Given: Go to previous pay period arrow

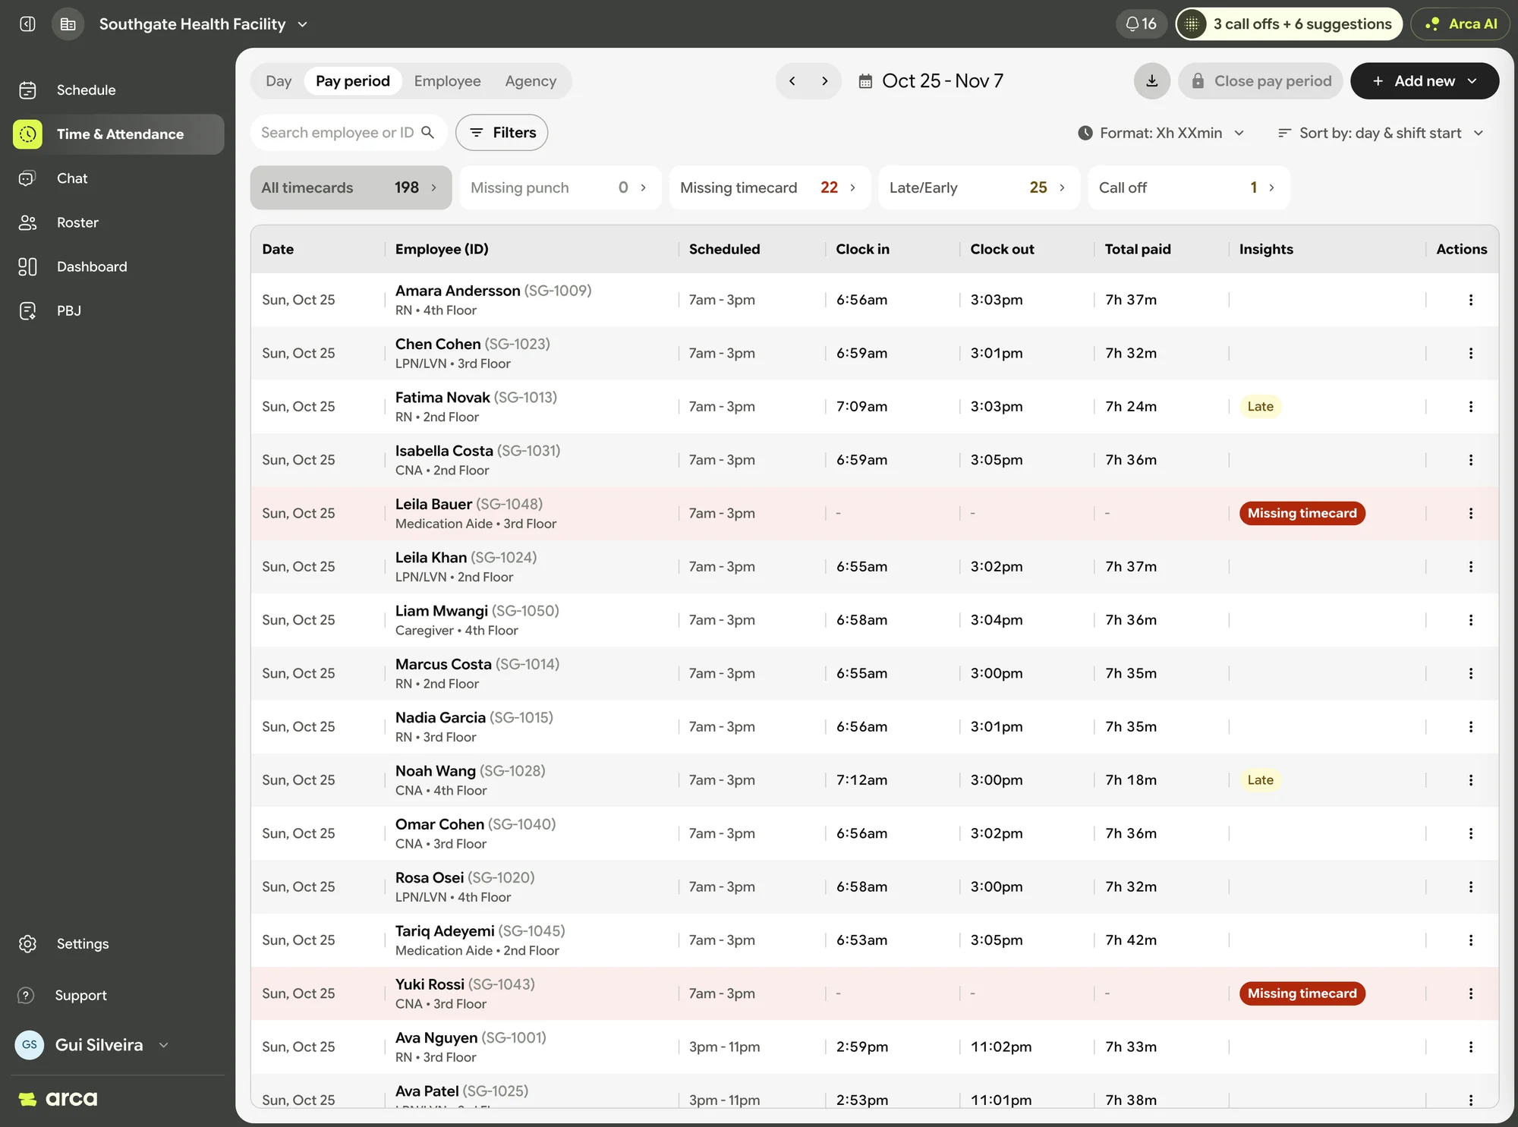Looking at the screenshot, I should pos(792,81).
